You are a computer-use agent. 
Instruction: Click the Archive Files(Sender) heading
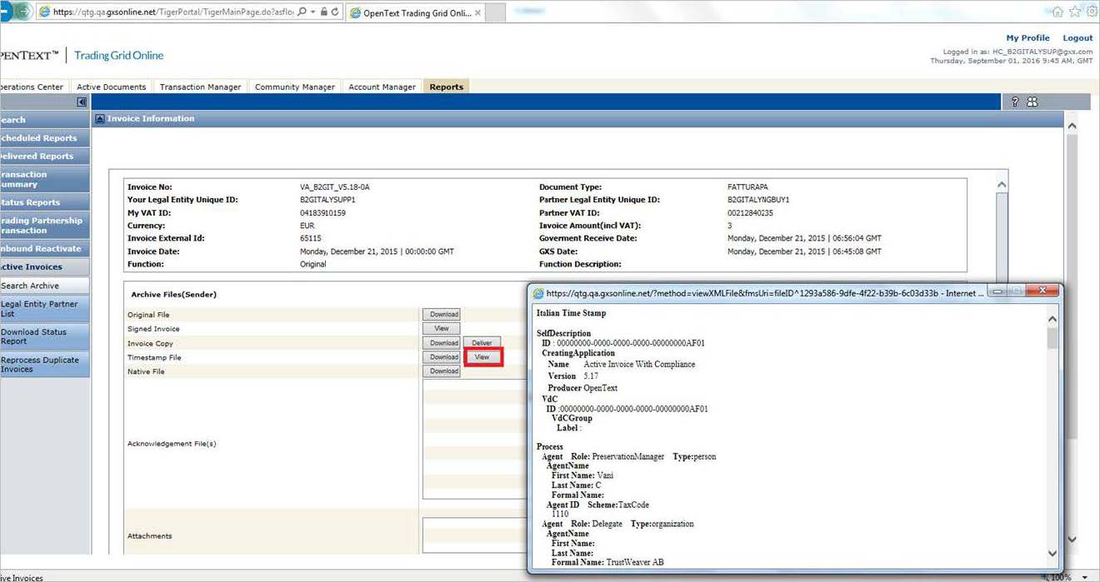[x=173, y=295]
